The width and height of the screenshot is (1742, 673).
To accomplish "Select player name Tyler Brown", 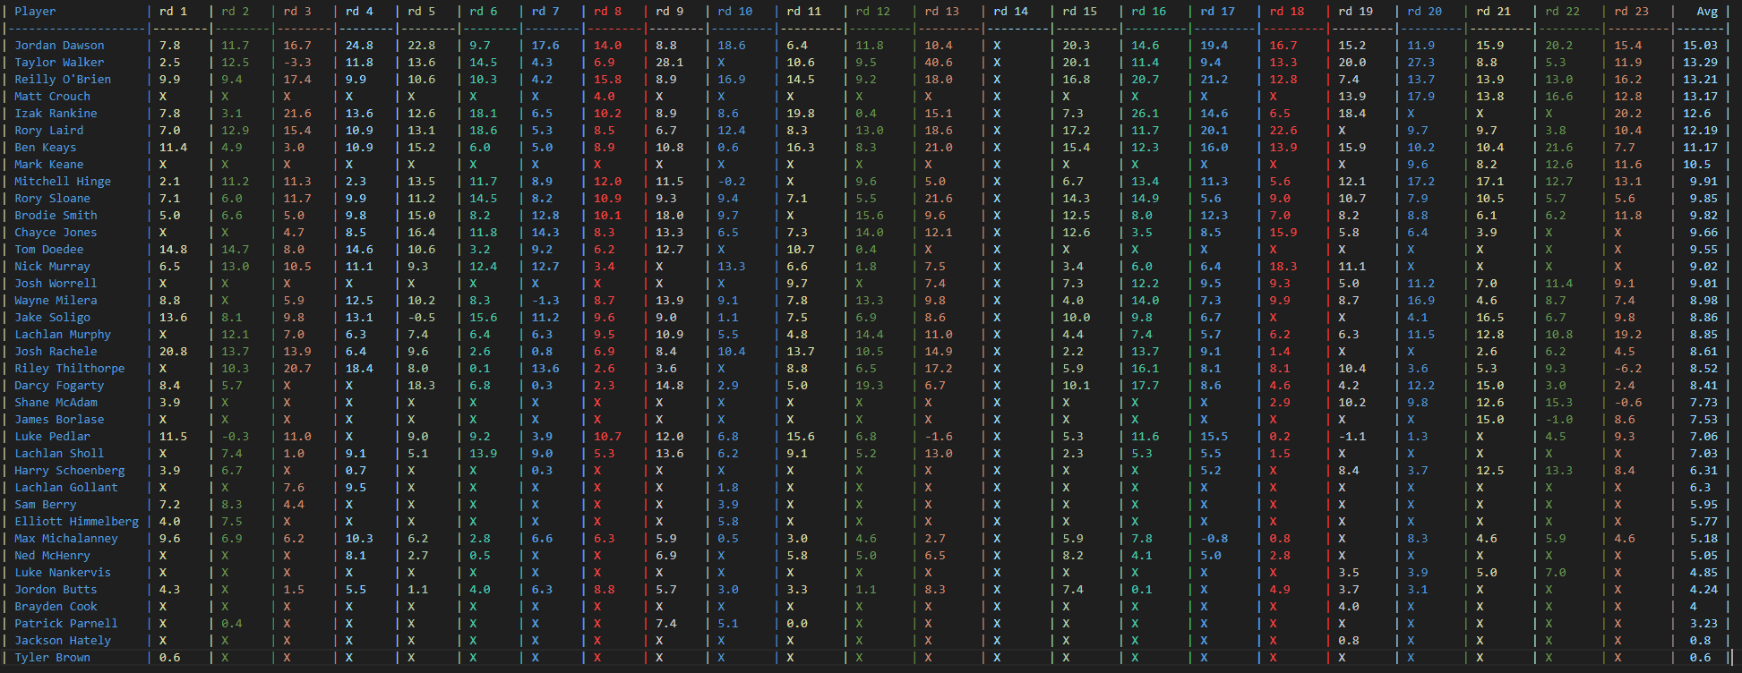I will [x=52, y=658].
